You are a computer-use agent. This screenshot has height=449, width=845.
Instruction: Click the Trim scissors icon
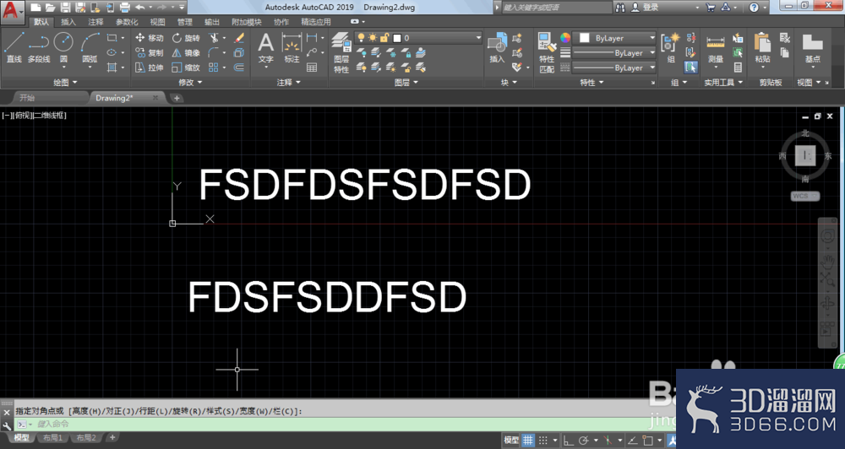click(x=215, y=38)
